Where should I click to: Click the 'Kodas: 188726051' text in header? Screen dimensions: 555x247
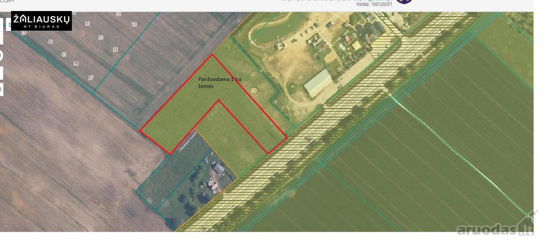374,4
